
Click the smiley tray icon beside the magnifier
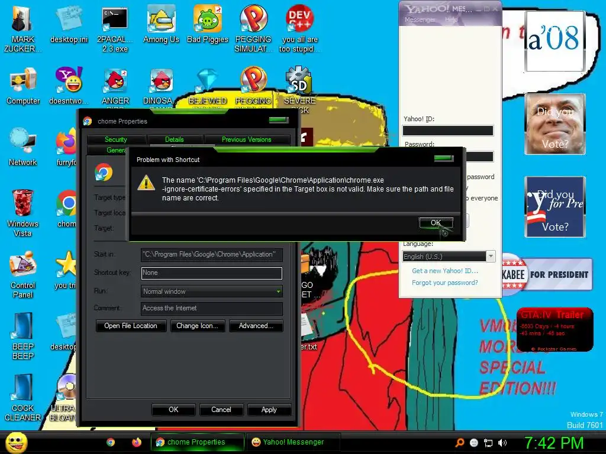pos(474,443)
